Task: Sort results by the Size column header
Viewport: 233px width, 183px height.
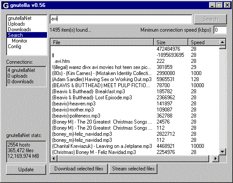Action: (171, 42)
